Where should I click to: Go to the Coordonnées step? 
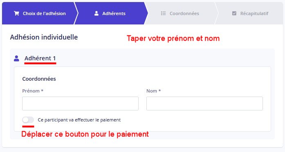point(180,13)
